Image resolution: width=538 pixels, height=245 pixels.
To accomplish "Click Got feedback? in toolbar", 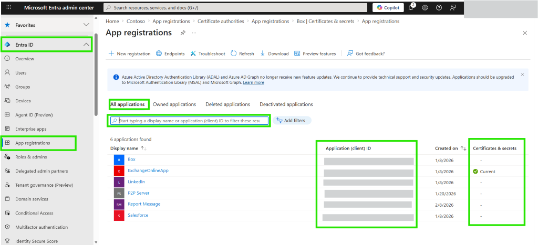I will click(366, 54).
